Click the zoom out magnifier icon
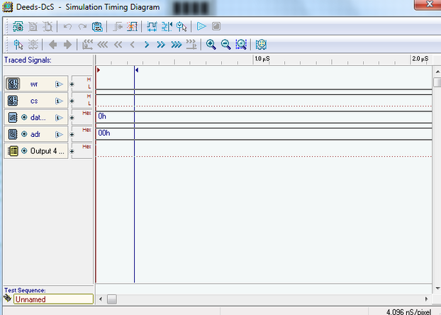 [225, 44]
